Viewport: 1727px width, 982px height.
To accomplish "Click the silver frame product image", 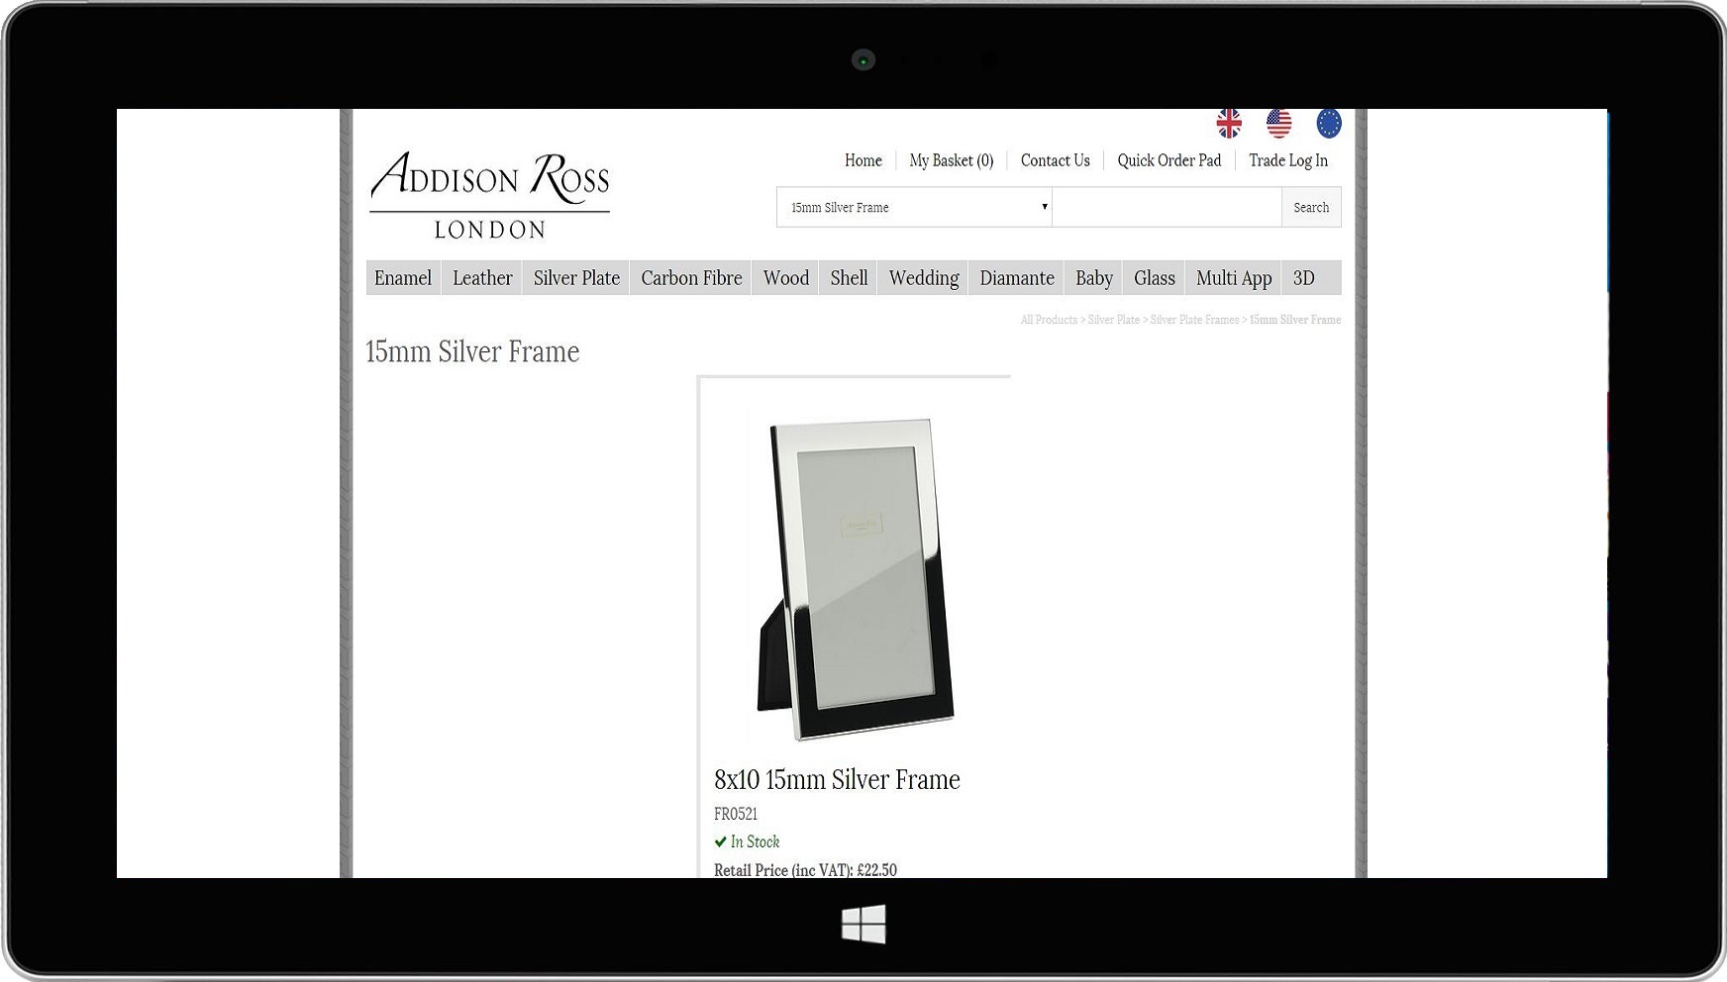I will pos(855,578).
